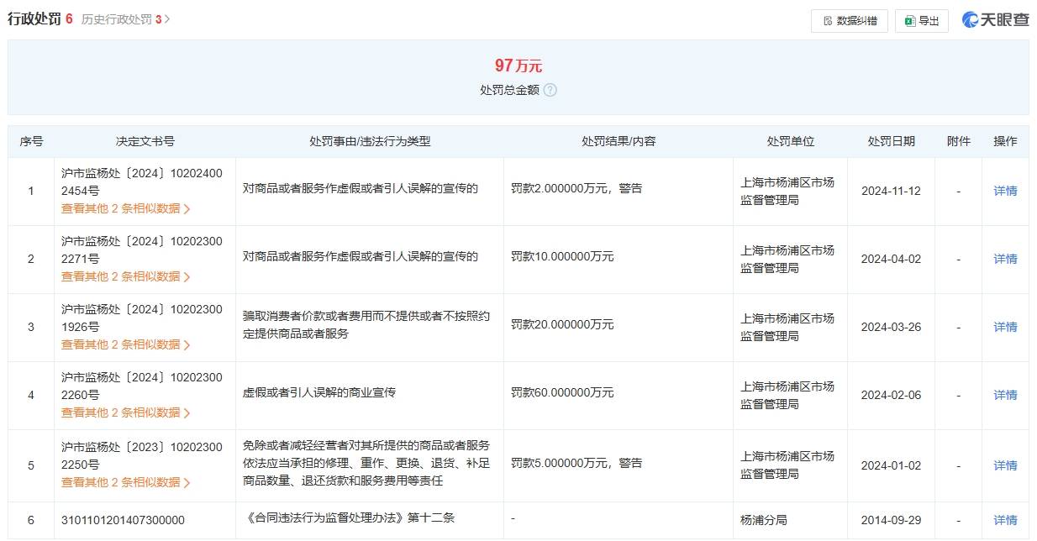The height and width of the screenshot is (541, 1037).
Task: Click the green 导出 export icon
Action: point(922,21)
